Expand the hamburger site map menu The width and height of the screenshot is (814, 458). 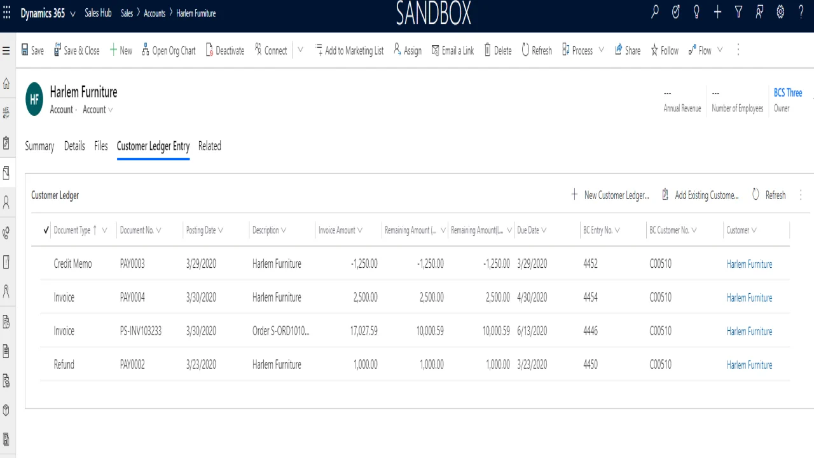(6, 50)
